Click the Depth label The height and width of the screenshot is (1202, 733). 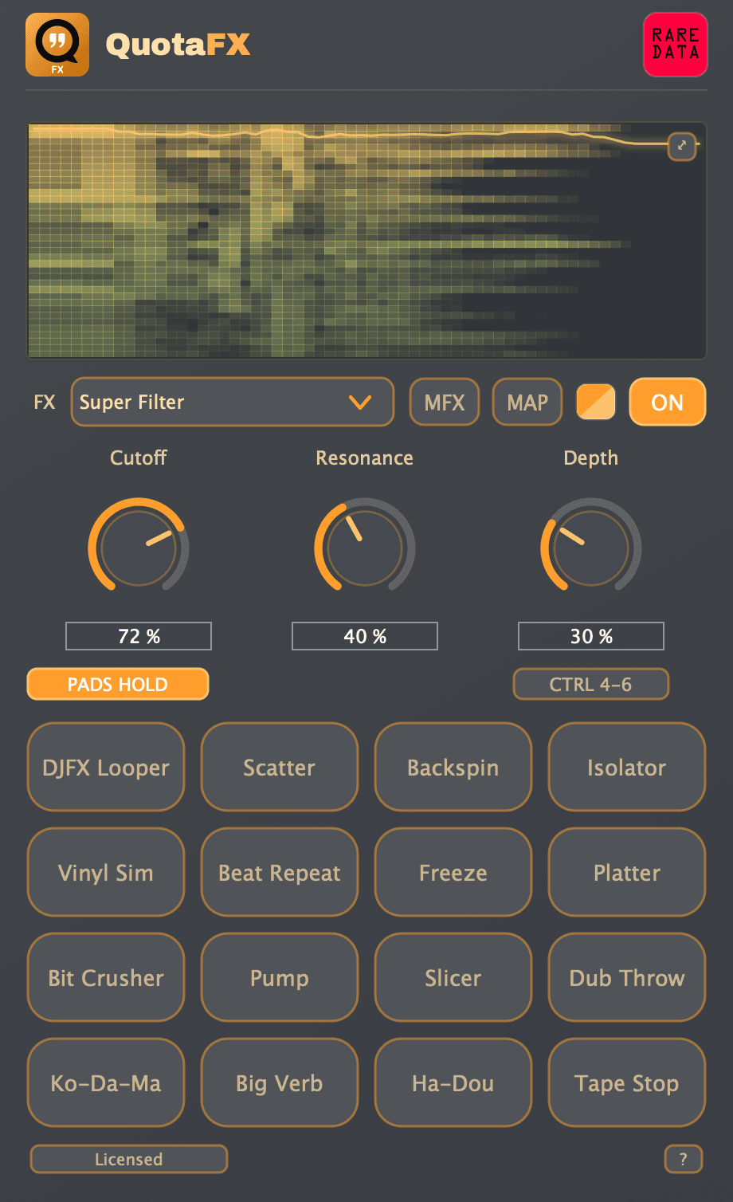click(591, 458)
